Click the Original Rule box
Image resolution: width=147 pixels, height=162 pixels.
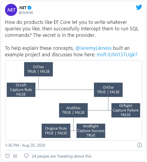pyautogui.click(x=56, y=131)
